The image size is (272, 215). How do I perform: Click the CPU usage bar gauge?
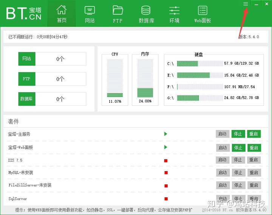115,78
